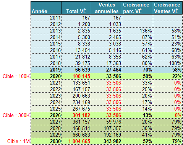Screen dimensions: 183x145
Task: Click the 52% growth cell for 2030
Action: coord(138,141)
